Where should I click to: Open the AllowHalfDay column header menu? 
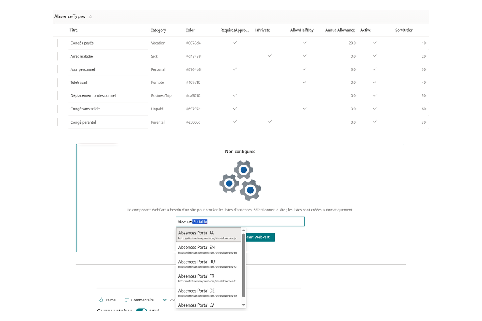pyautogui.click(x=302, y=30)
